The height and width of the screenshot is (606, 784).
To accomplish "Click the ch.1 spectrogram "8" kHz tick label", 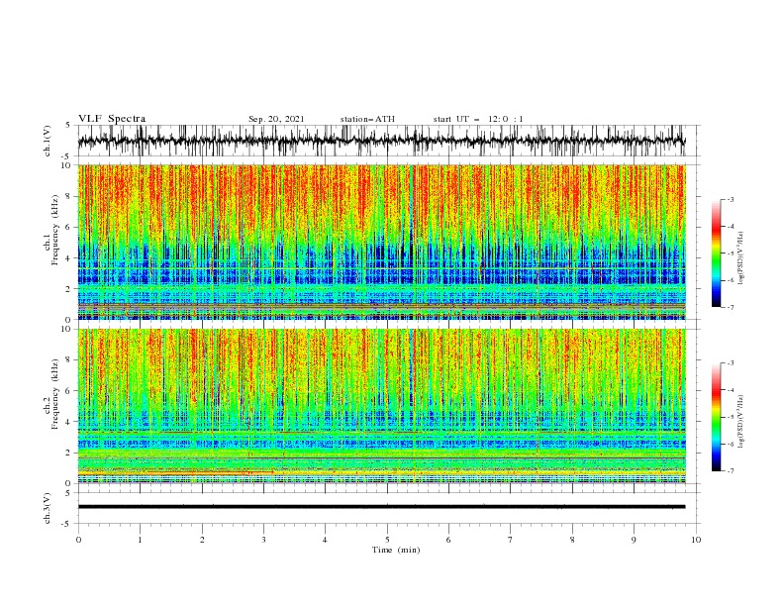I will point(69,196).
